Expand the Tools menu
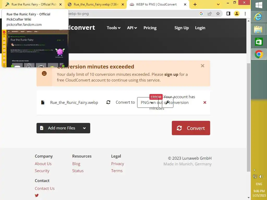Screen dimensions: 267x200 (113, 28)
